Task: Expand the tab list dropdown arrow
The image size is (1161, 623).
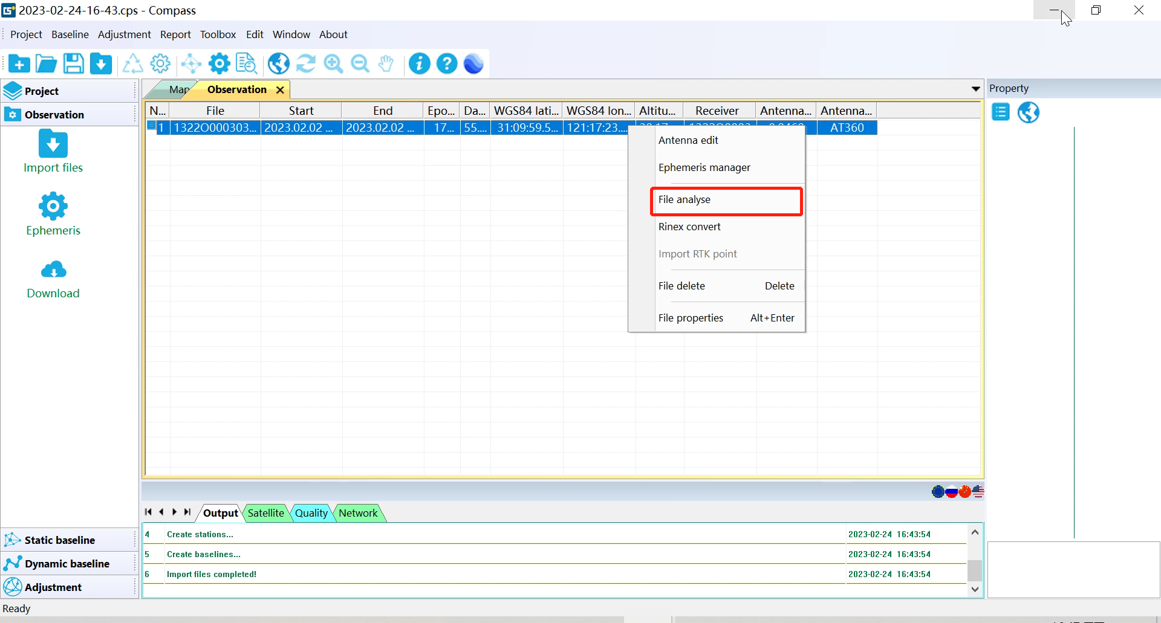Action: coord(975,89)
